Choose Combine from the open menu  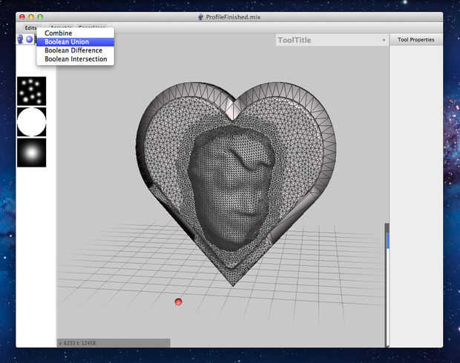59,33
